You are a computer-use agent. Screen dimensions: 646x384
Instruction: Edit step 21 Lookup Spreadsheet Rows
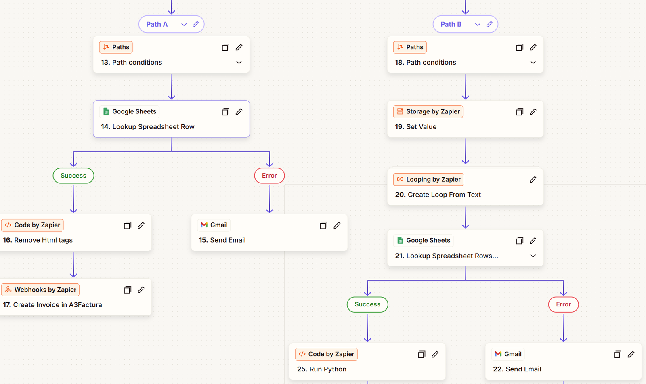533,241
